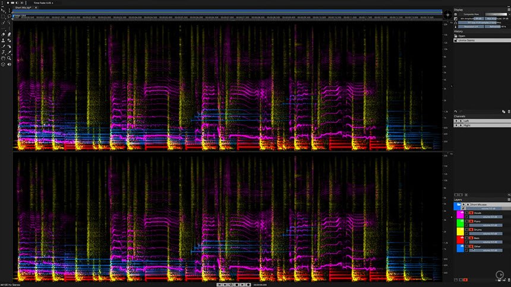This screenshot has width=511, height=287.
Task: Select the Other layer name
Action: pos(478,246)
